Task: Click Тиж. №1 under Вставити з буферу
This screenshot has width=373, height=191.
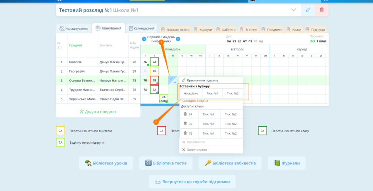Action: (212, 93)
